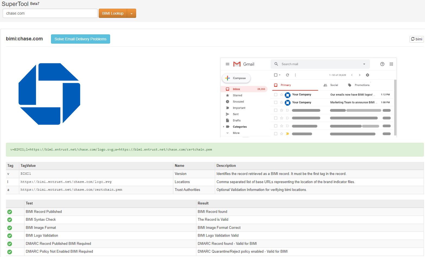The width and height of the screenshot is (425, 257).
Task: Click the 'BIMI Syntax Check' test name
Action: pos(41,220)
